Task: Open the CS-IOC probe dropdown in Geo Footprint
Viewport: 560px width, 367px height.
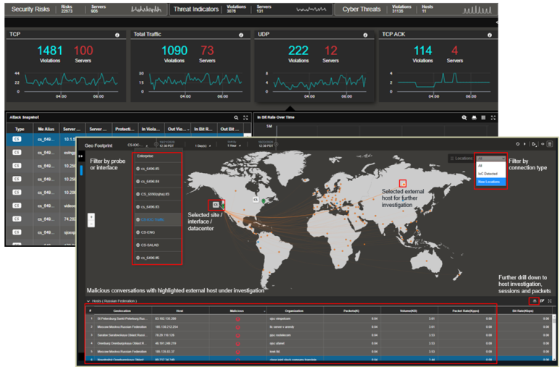Action: pos(138,145)
